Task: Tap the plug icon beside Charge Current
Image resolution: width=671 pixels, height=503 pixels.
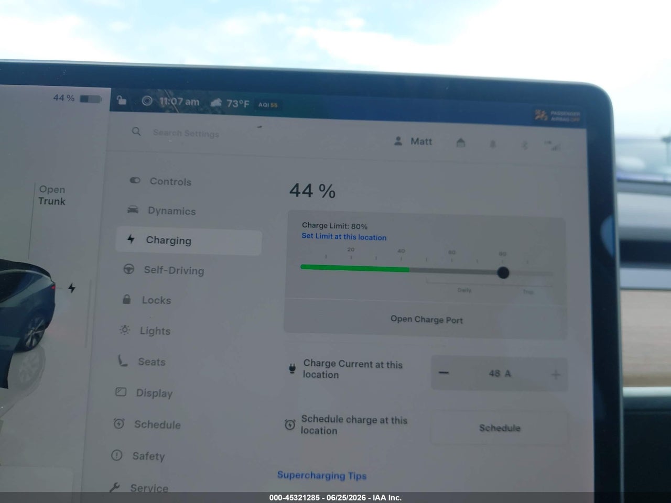Action: 292,369
